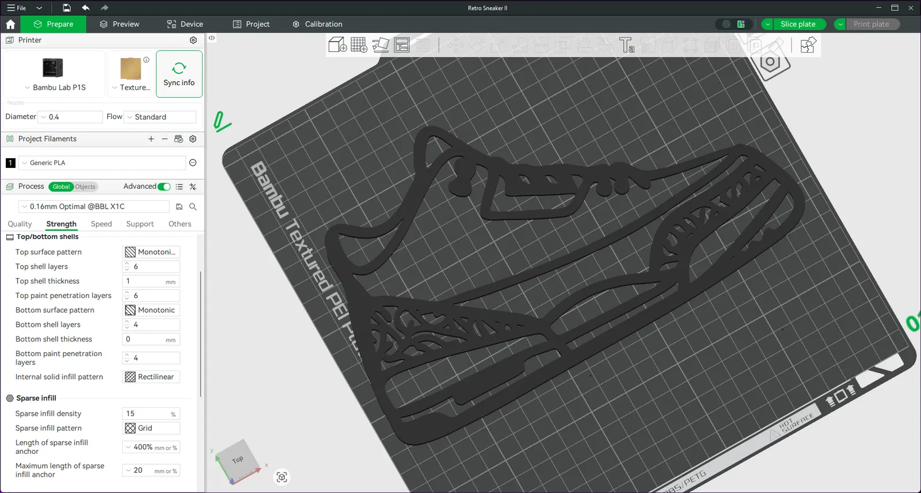Open project filament settings gear
This screenshot has height=493, width=921.
[x=193, y=139]
